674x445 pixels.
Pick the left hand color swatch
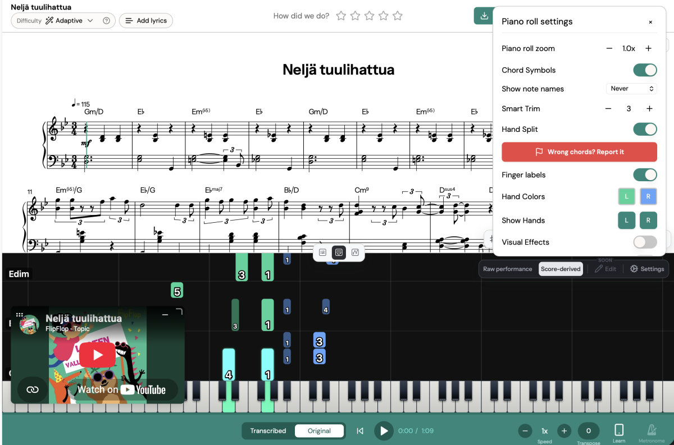(627, 196)
